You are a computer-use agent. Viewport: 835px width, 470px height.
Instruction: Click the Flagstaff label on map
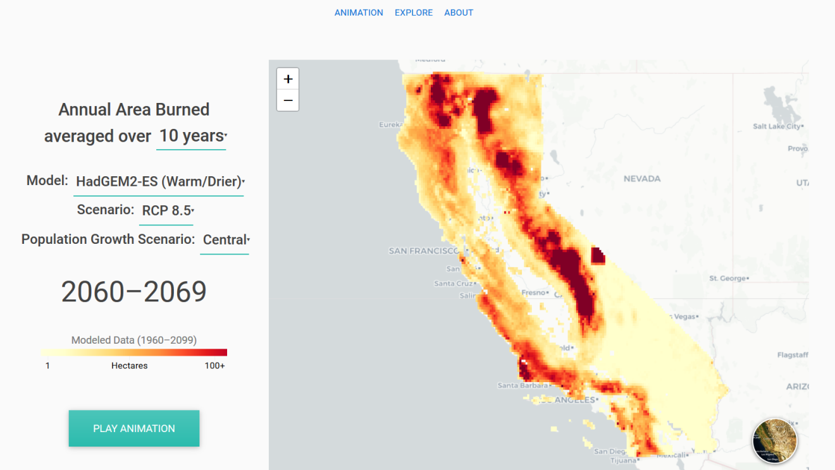click(793, 355)
